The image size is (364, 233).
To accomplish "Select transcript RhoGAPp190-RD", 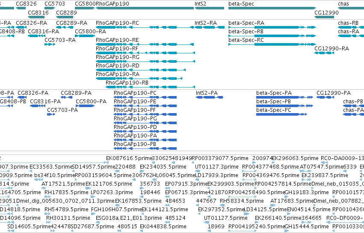I will click(x=118, y=66).
